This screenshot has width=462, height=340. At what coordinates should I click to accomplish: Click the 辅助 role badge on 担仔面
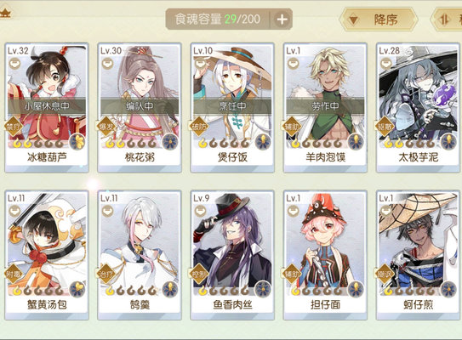(293, 274)
